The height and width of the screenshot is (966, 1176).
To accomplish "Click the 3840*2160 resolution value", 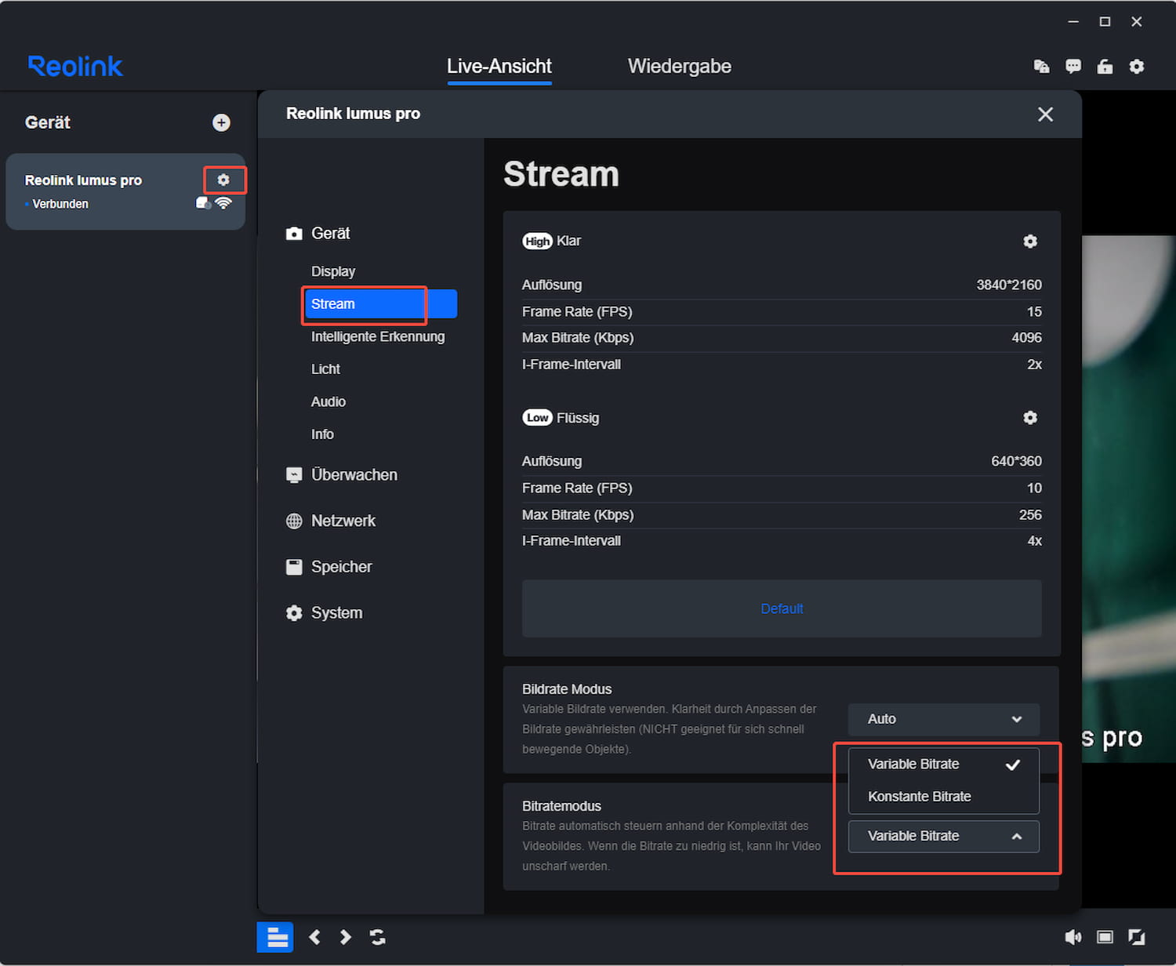I will (1009, 285).
